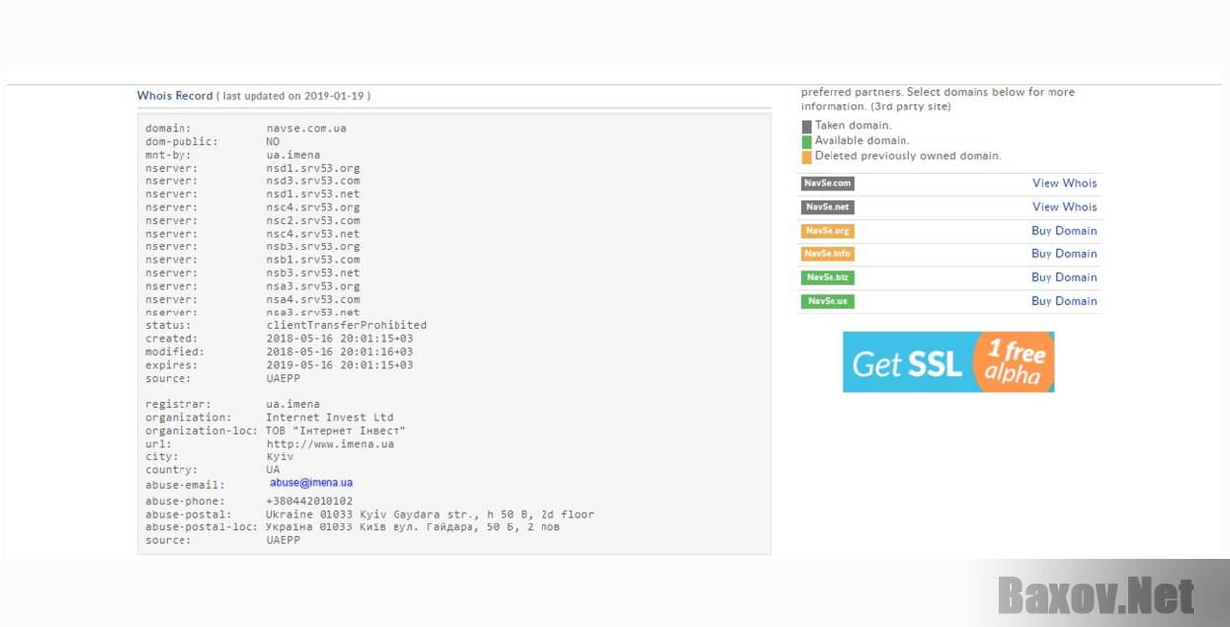Click the Whois Record heading
The image size is (1230, 627).
(175, 96)
